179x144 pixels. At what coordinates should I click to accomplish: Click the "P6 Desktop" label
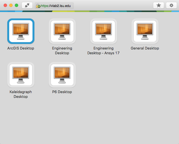tap(62, 92)
